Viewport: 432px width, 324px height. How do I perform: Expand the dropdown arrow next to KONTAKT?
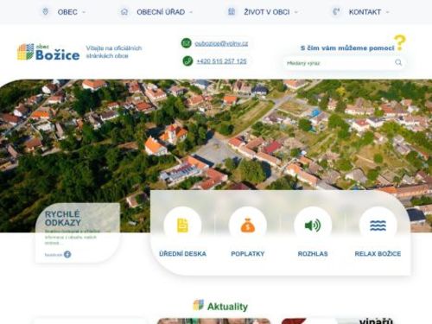coord(387,12)
